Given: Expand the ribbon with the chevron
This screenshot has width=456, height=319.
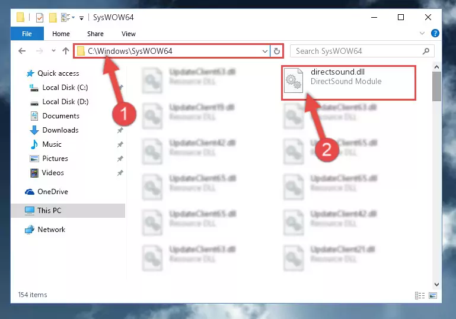Looking at the screenshot, I should (422, 33).
